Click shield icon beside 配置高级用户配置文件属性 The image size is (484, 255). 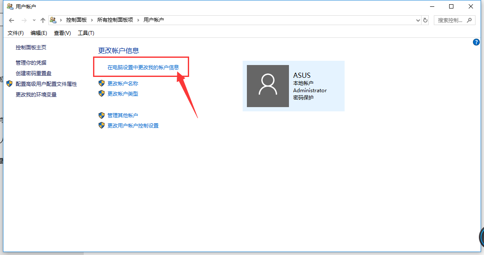[10, 84]
